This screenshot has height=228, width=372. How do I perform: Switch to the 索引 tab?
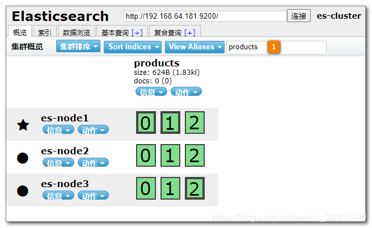coord(45,32)
